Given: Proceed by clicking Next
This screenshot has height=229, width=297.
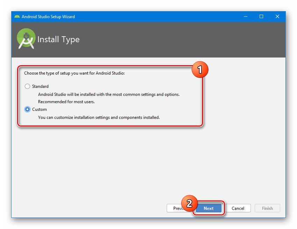Looking at the screenshot, I should pos(209,208).
